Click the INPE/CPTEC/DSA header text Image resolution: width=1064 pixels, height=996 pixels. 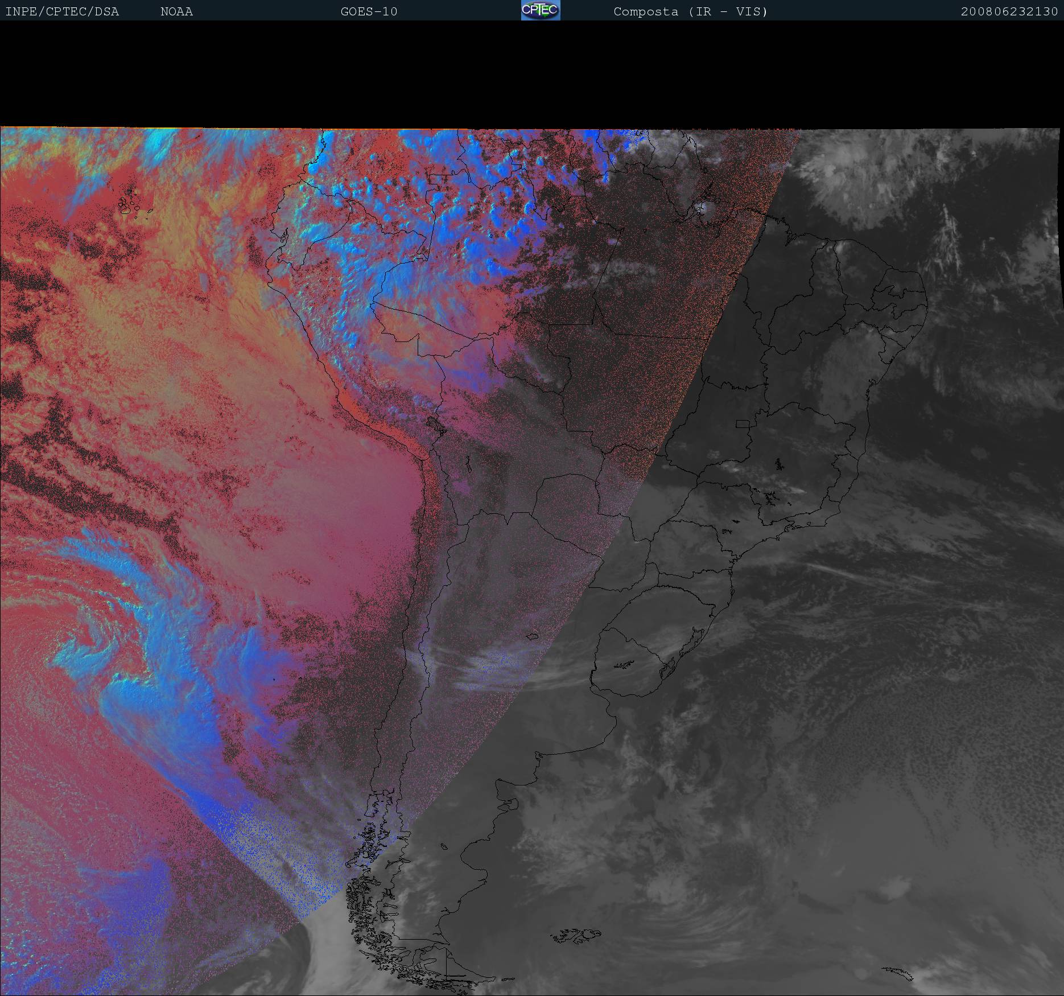pos(62,12)
